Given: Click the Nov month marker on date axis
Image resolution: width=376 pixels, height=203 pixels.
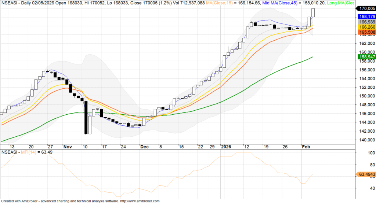Looking at the screenshot, I should (67, 147).
